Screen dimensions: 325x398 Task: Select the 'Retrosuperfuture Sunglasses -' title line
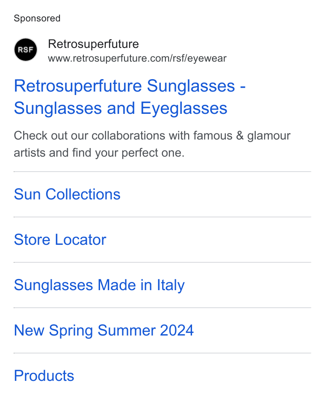(x=130, y=86)
